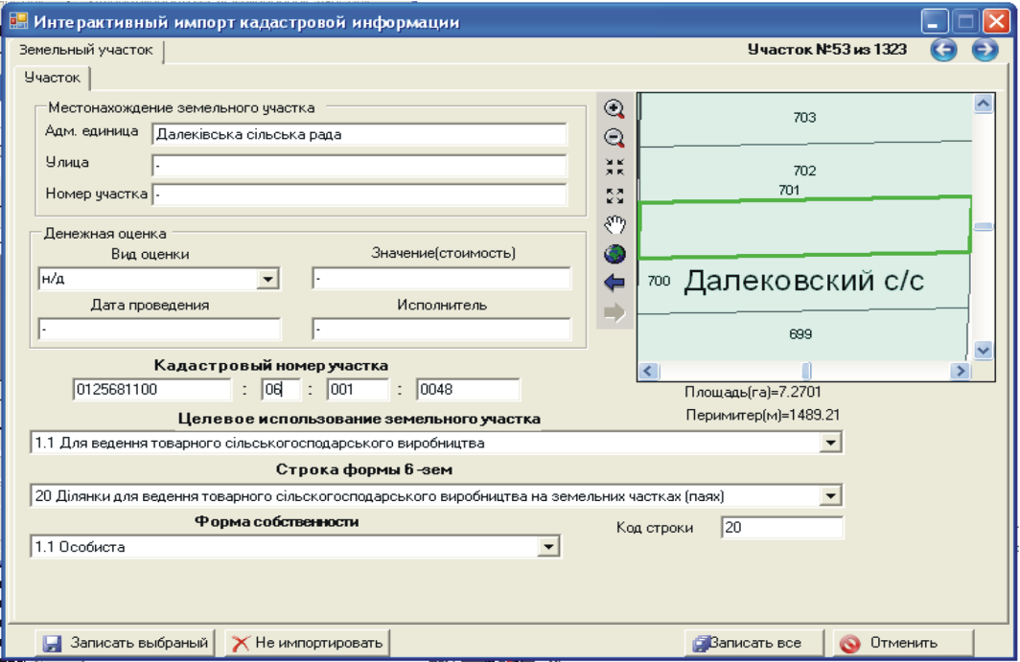Switch to the Земельный участок tab
Image resolution: width=1020 pixels, height=662 pixels.
point(86,50)
